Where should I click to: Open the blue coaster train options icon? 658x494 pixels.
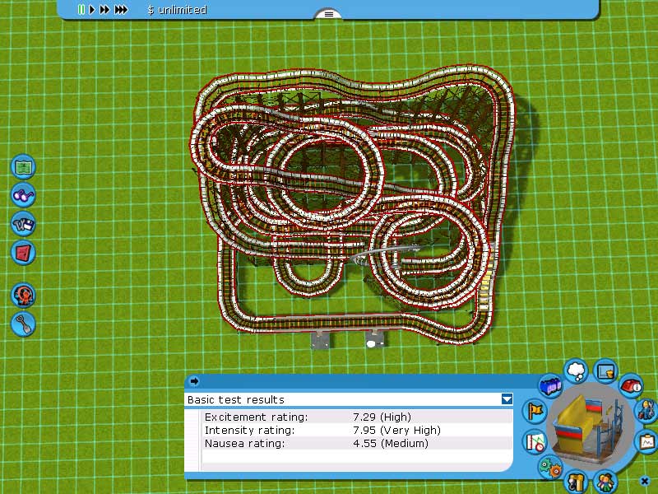pyautogui.click(x=550, y=385)
